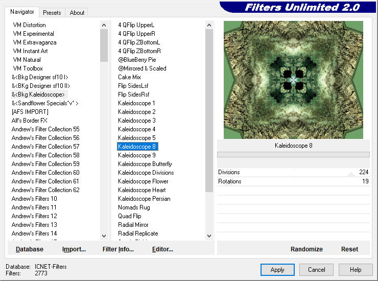
Task: Click the kaleidoscope preview image
Action: pos(293,80)
